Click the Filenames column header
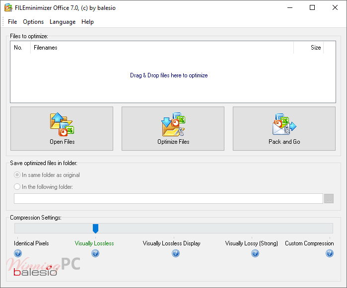 pos(162,48)
